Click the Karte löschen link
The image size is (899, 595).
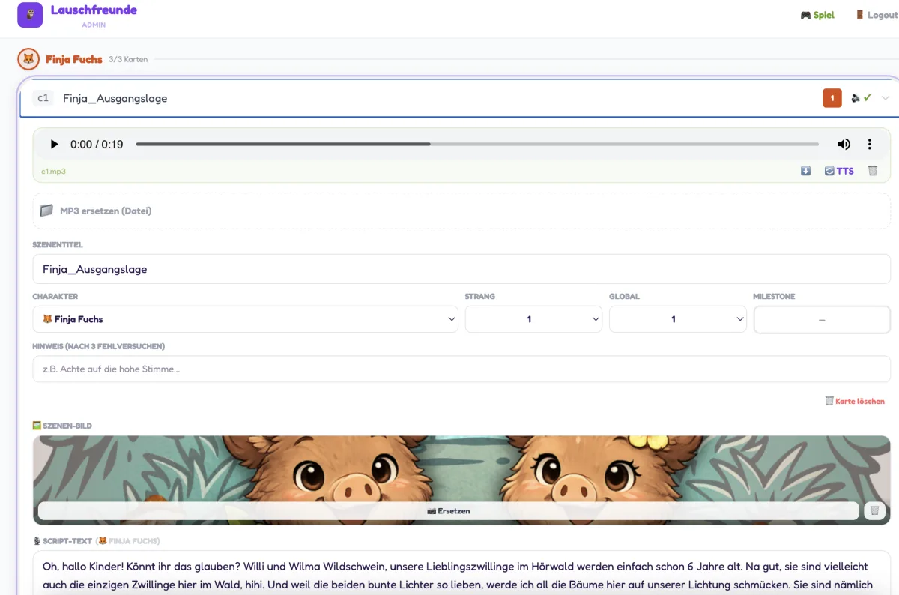855,401
